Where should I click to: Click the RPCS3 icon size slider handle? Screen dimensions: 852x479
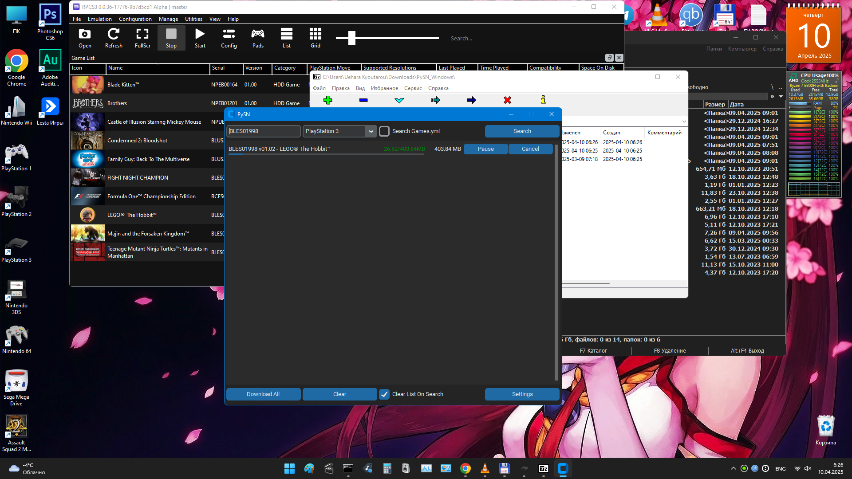pos(352,38)
